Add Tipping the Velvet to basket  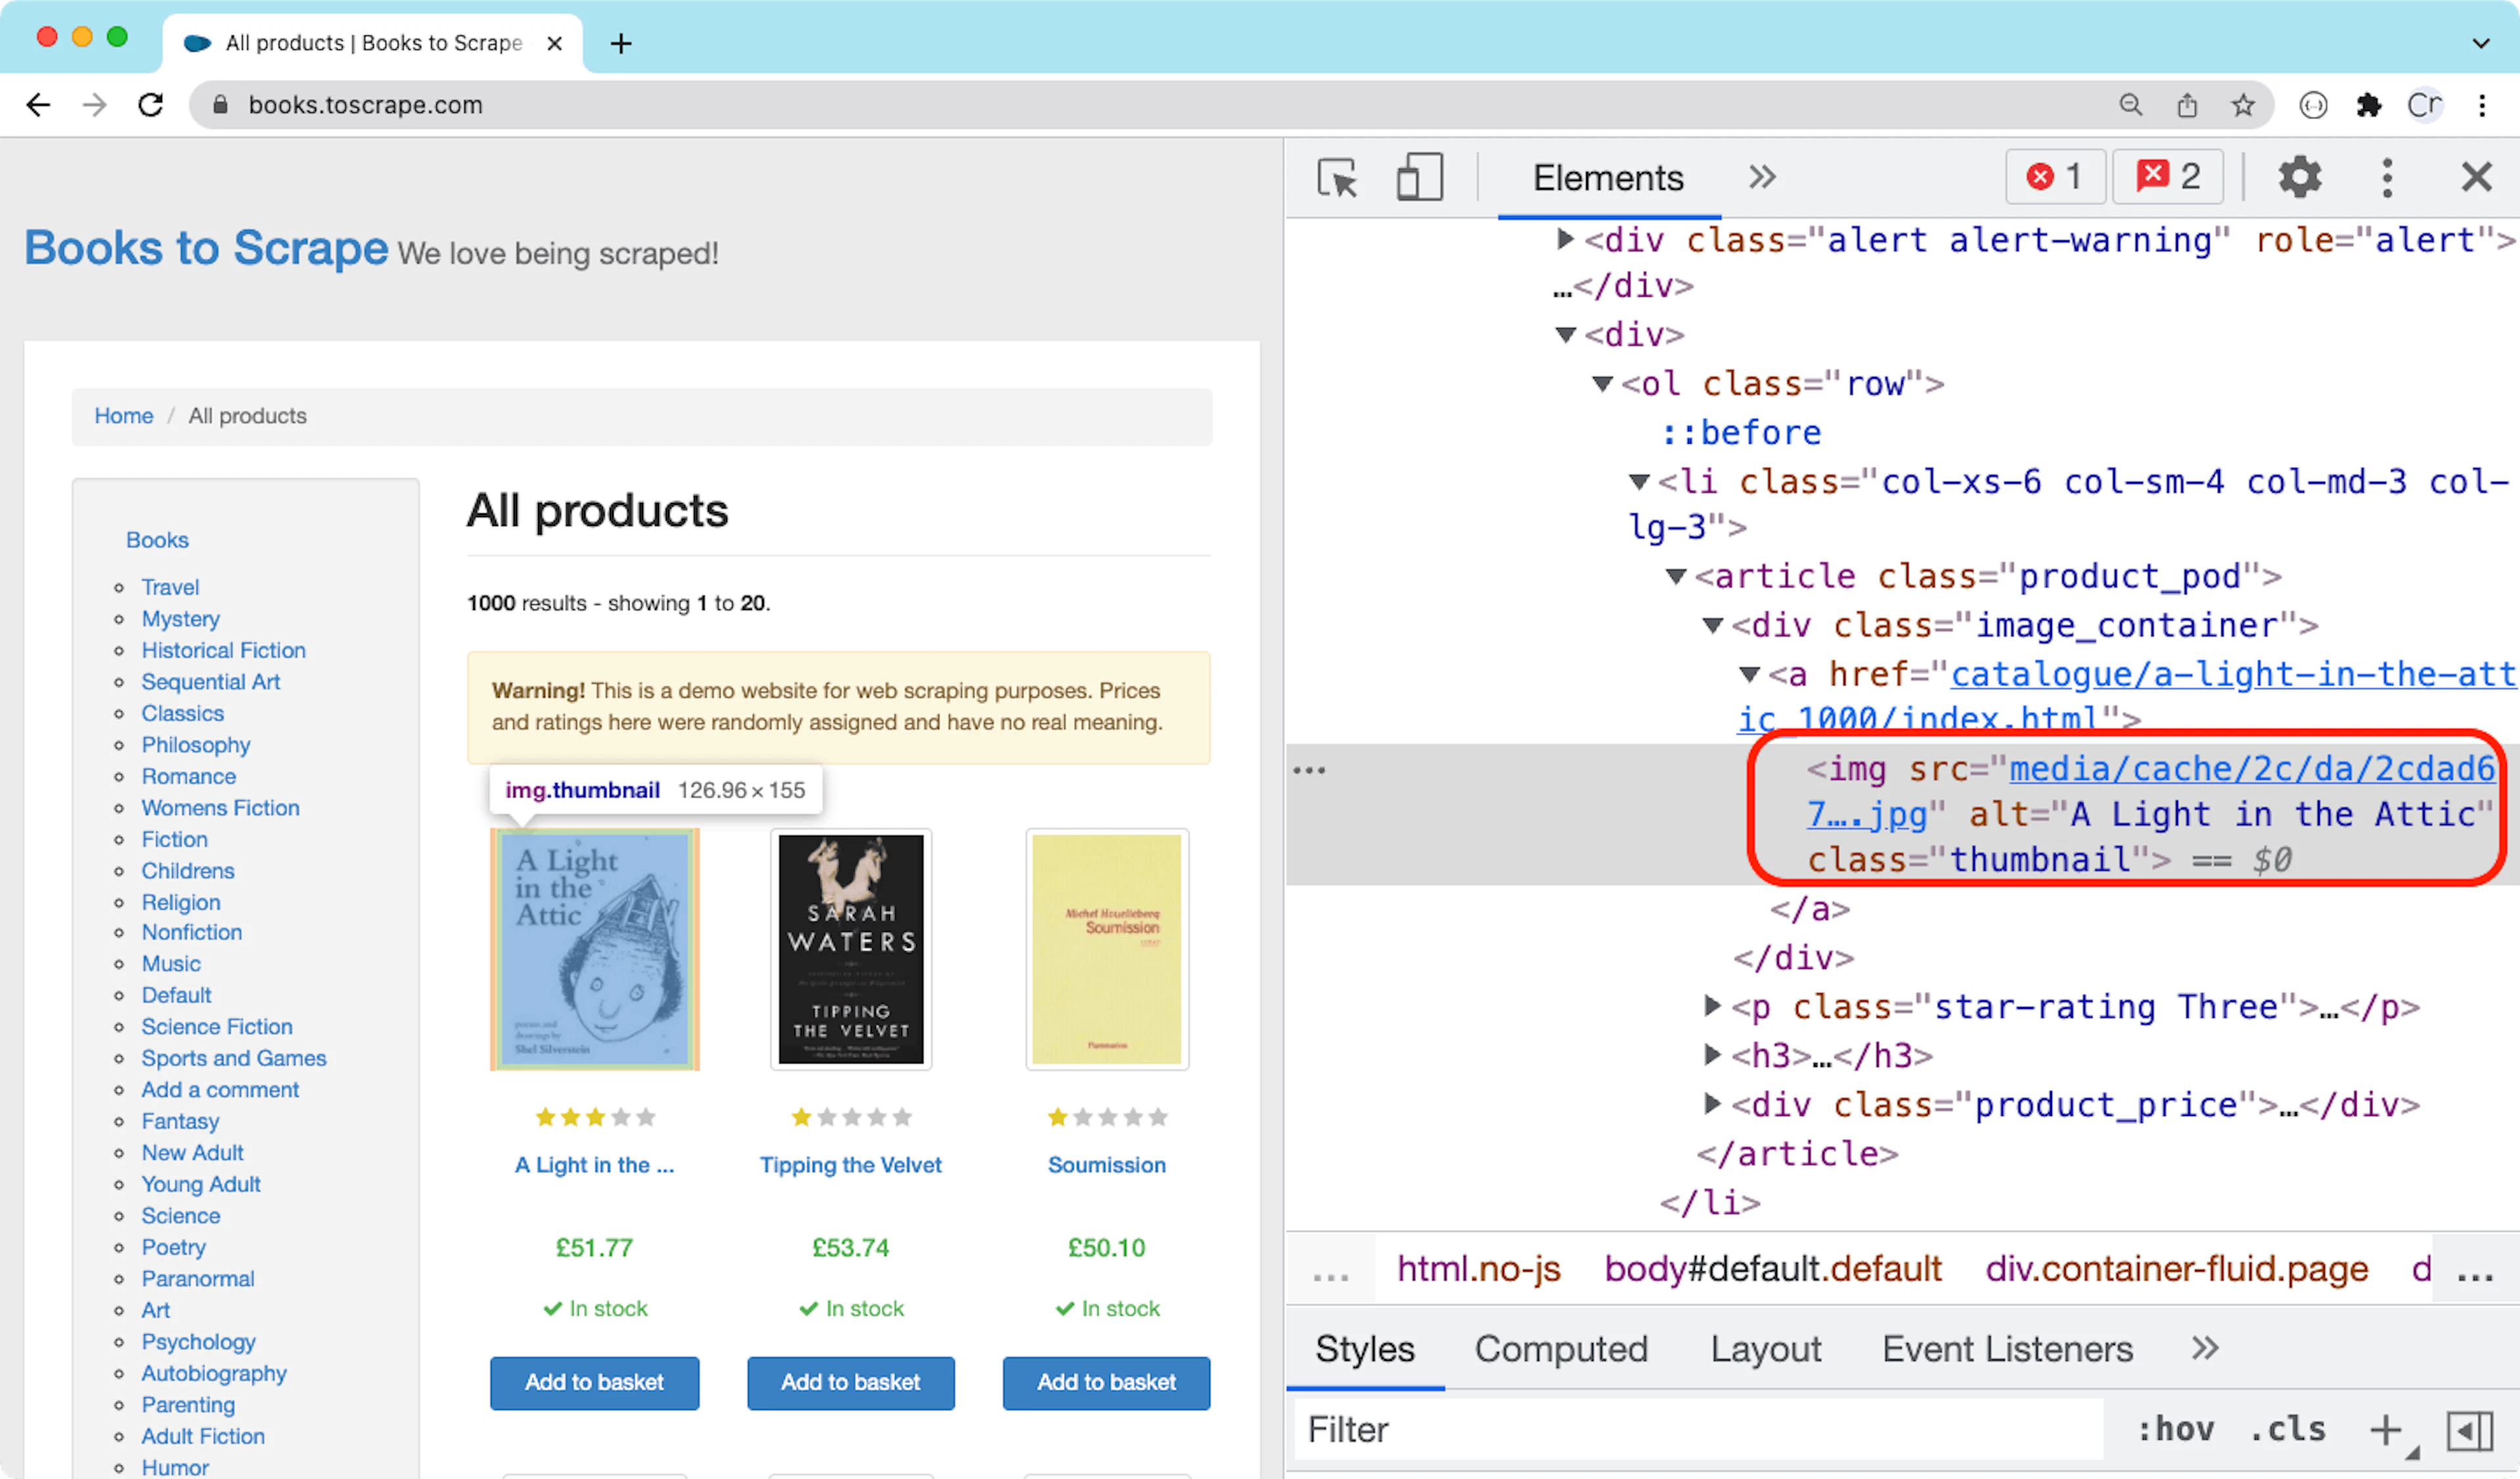pos(851,1382)
